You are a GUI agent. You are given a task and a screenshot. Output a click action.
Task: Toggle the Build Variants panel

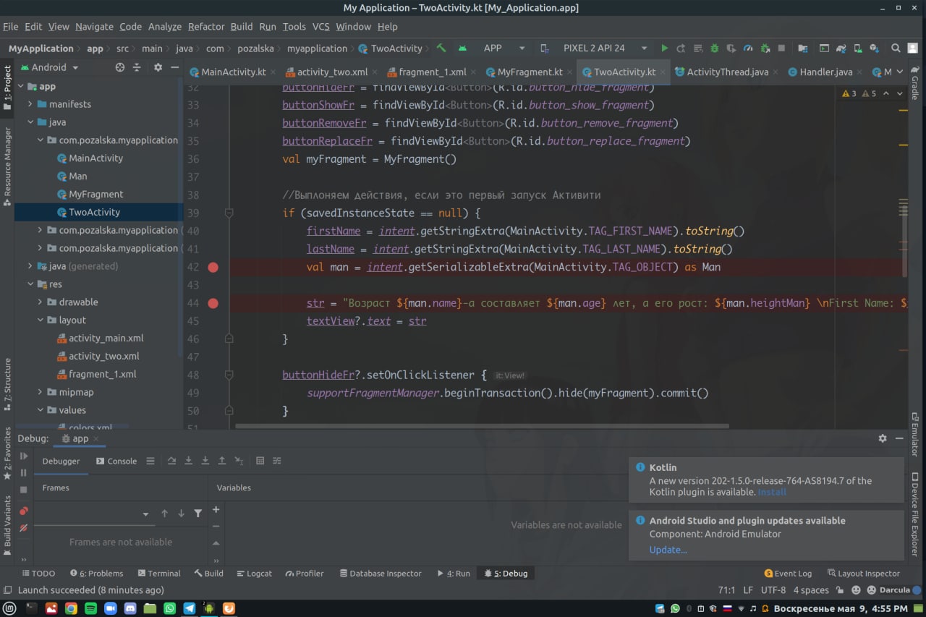[7, 526]
